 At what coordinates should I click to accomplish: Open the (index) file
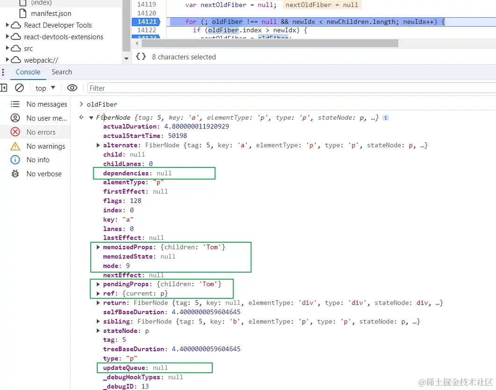[x=41, y=3]
